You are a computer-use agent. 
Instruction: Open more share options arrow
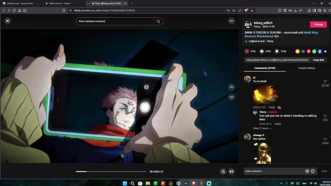coord(325,51)
